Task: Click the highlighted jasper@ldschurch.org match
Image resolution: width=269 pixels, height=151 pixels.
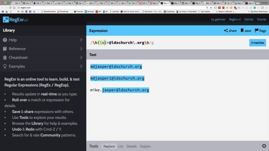Action: pyautogui.click(x=126, y=90)
